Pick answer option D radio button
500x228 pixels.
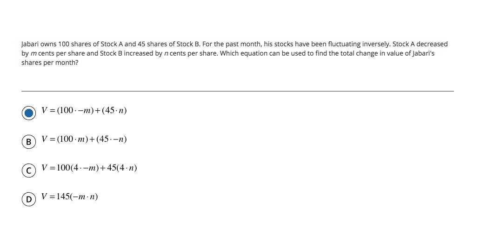pyautogui.click(x=29, y=199)
